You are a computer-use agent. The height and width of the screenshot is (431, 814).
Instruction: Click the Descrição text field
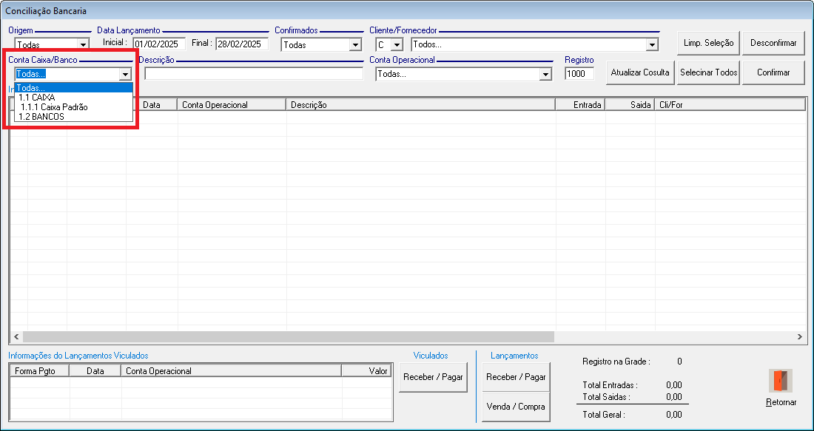(x=254, y=74)
